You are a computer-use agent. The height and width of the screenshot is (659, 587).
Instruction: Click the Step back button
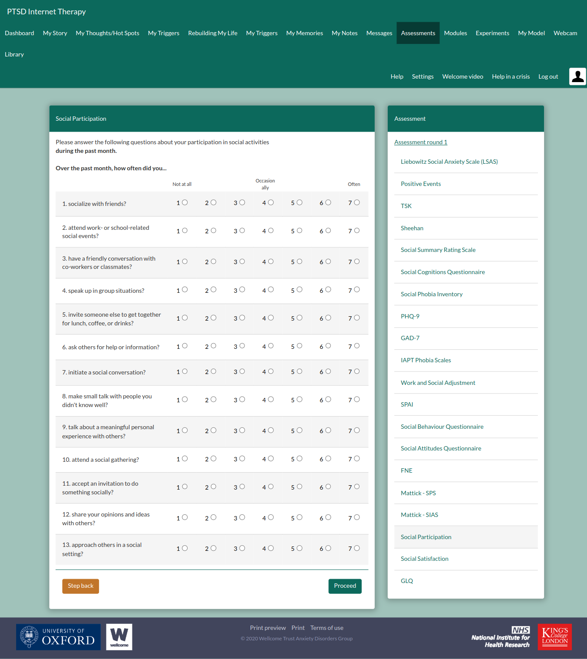tap(80, 586)
